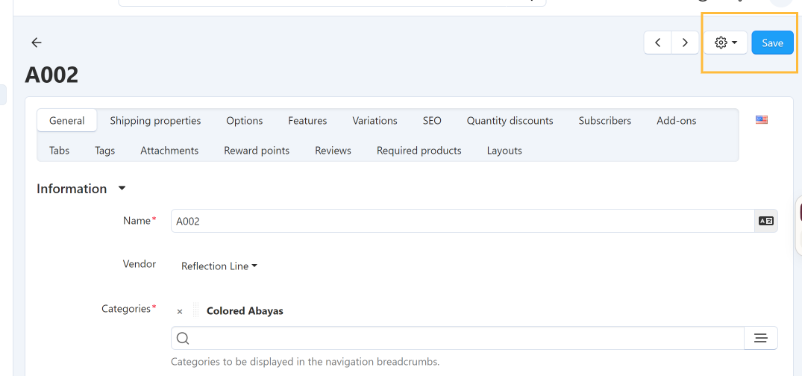Open the Reflection Line vendor dropdown
This screenshot has height=376, width=802.
point(219,266)
